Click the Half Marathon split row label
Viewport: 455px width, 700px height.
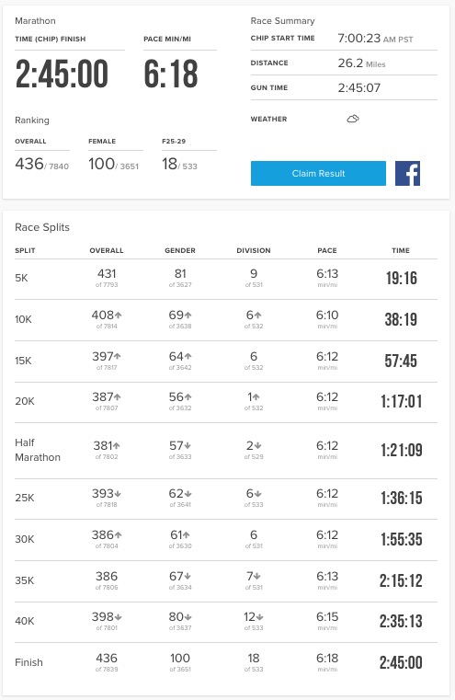pyautogui.click(x=38, y=450)
